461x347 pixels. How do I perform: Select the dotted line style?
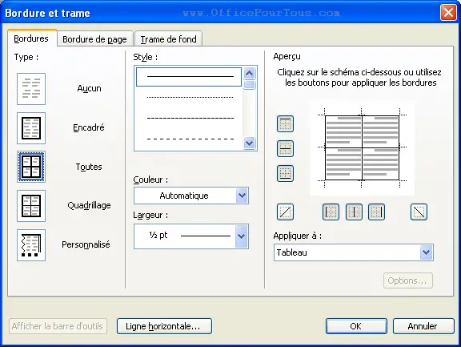(190, 97)
